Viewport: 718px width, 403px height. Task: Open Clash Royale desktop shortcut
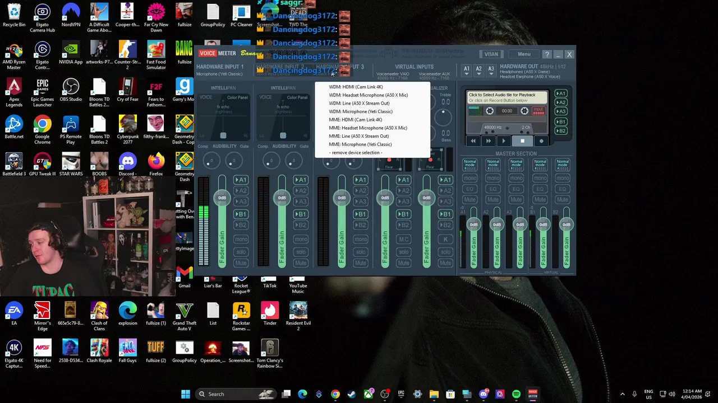(x=99, y=352)
